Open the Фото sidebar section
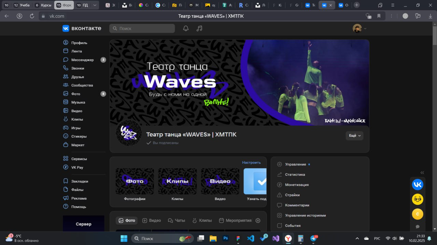This screenshot has width=437, height=245. [x=71, y=94]
